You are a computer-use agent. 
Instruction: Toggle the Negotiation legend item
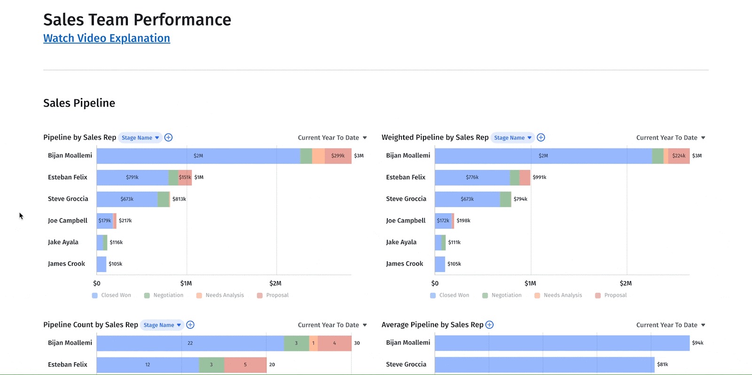[164, 295]
